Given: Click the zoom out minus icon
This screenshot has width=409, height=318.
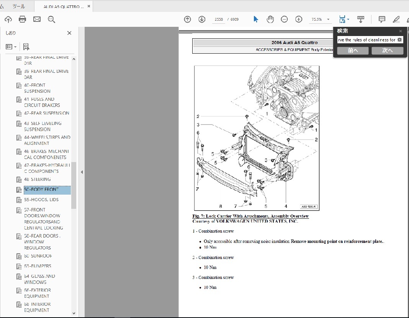Looking at the screenshot, I should (x=284, y=19).
